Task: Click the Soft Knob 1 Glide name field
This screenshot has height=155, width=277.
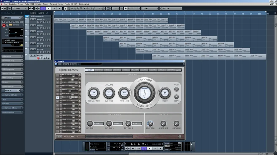Action: click(x=98, y=124)
